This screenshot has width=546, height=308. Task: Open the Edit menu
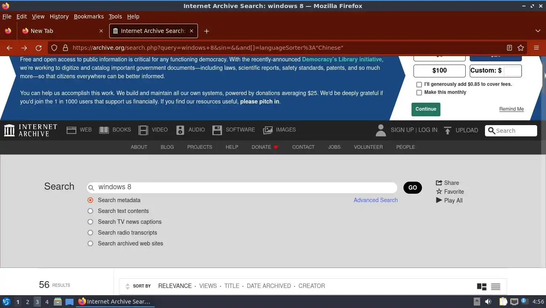click(21, 16)
